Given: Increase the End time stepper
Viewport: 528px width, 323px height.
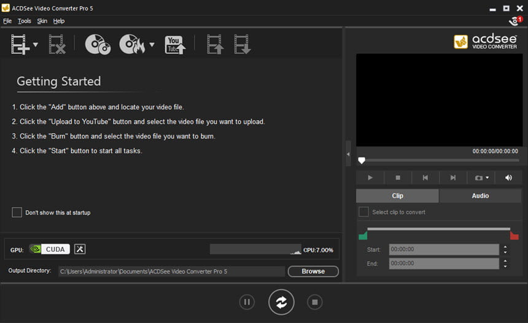Looking at the screenshot, I should 505,261.
